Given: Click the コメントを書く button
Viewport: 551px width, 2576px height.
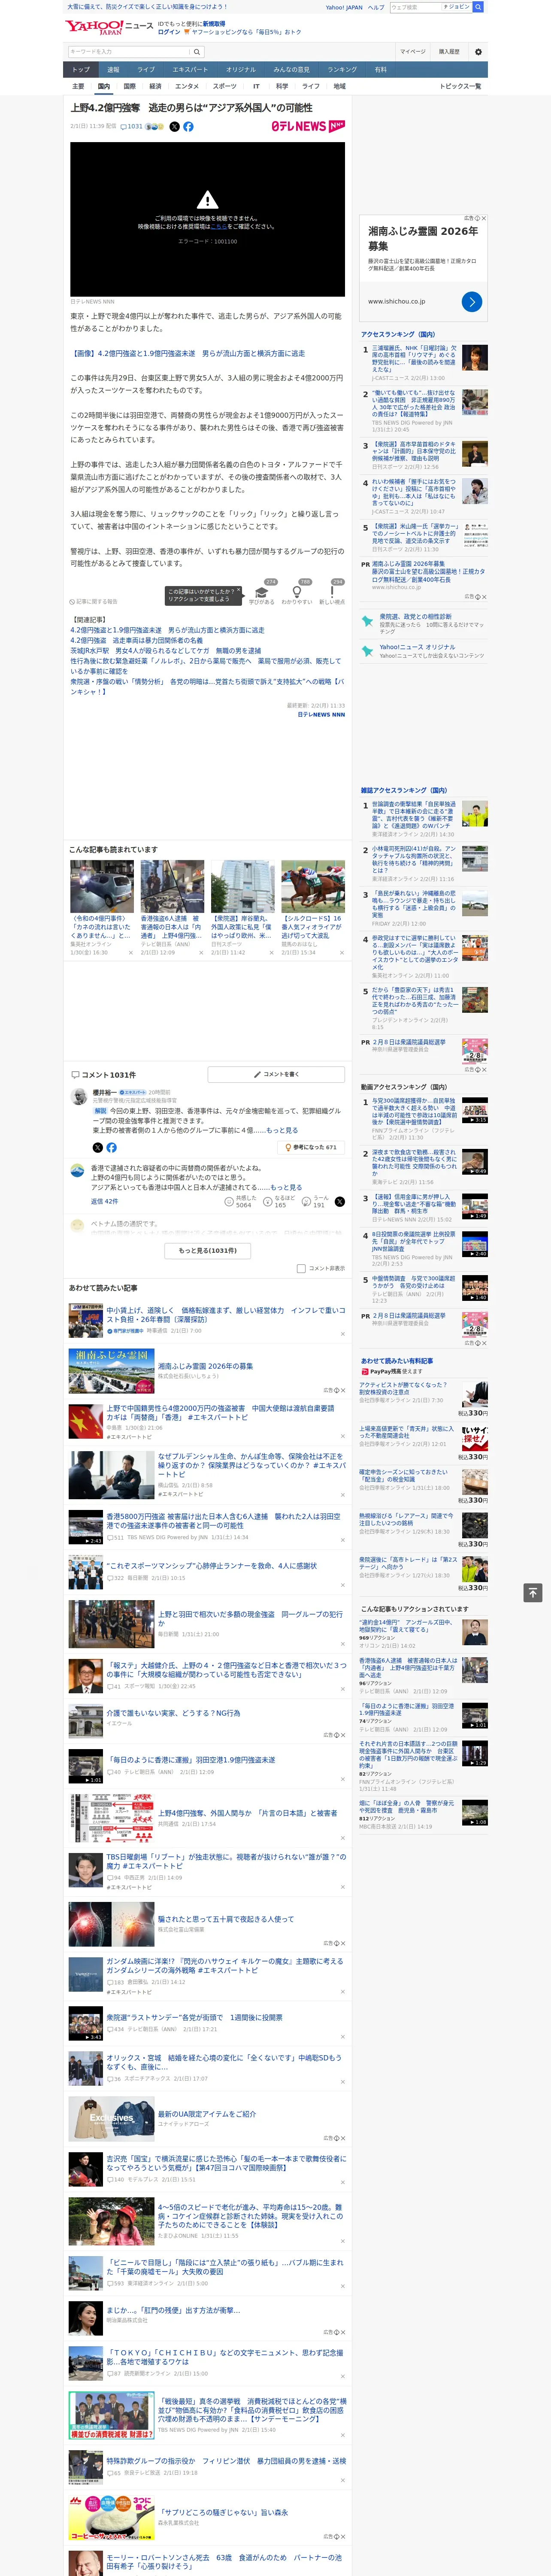Looking at the screenshot, I should click(276, 1074).
